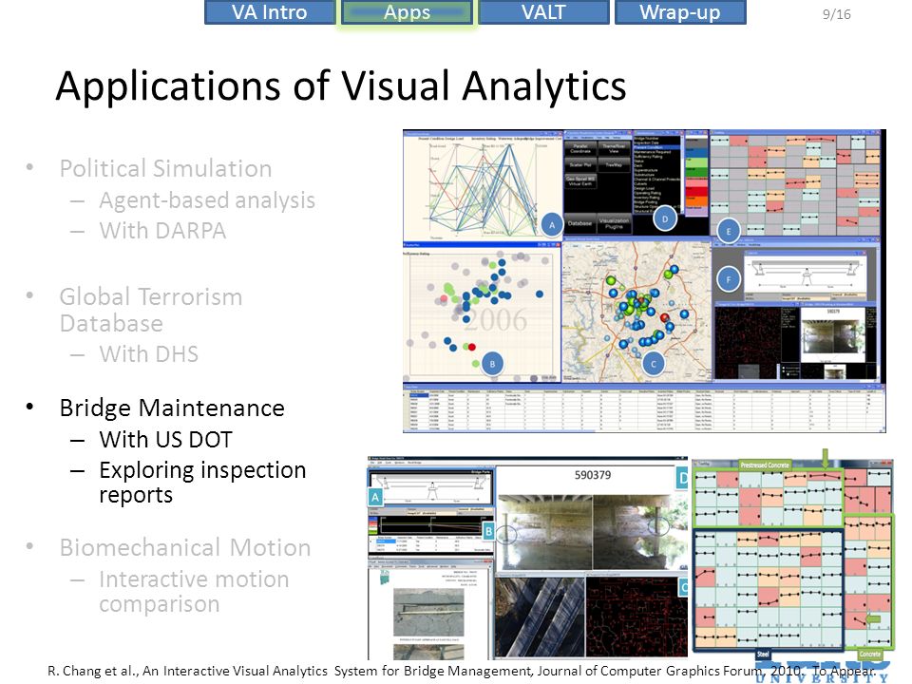Click the Global Terrorism Database bullet
The height and width of the screenshot is (684, 912).
(151, 310)
